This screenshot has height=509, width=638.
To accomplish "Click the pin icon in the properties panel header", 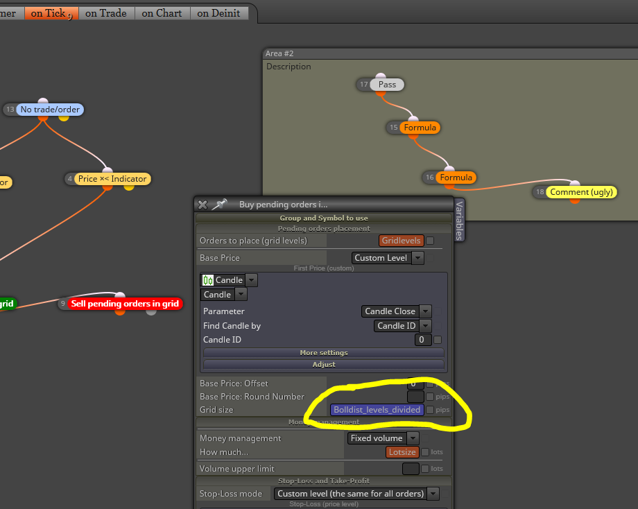I will click(x=220, y=204).
